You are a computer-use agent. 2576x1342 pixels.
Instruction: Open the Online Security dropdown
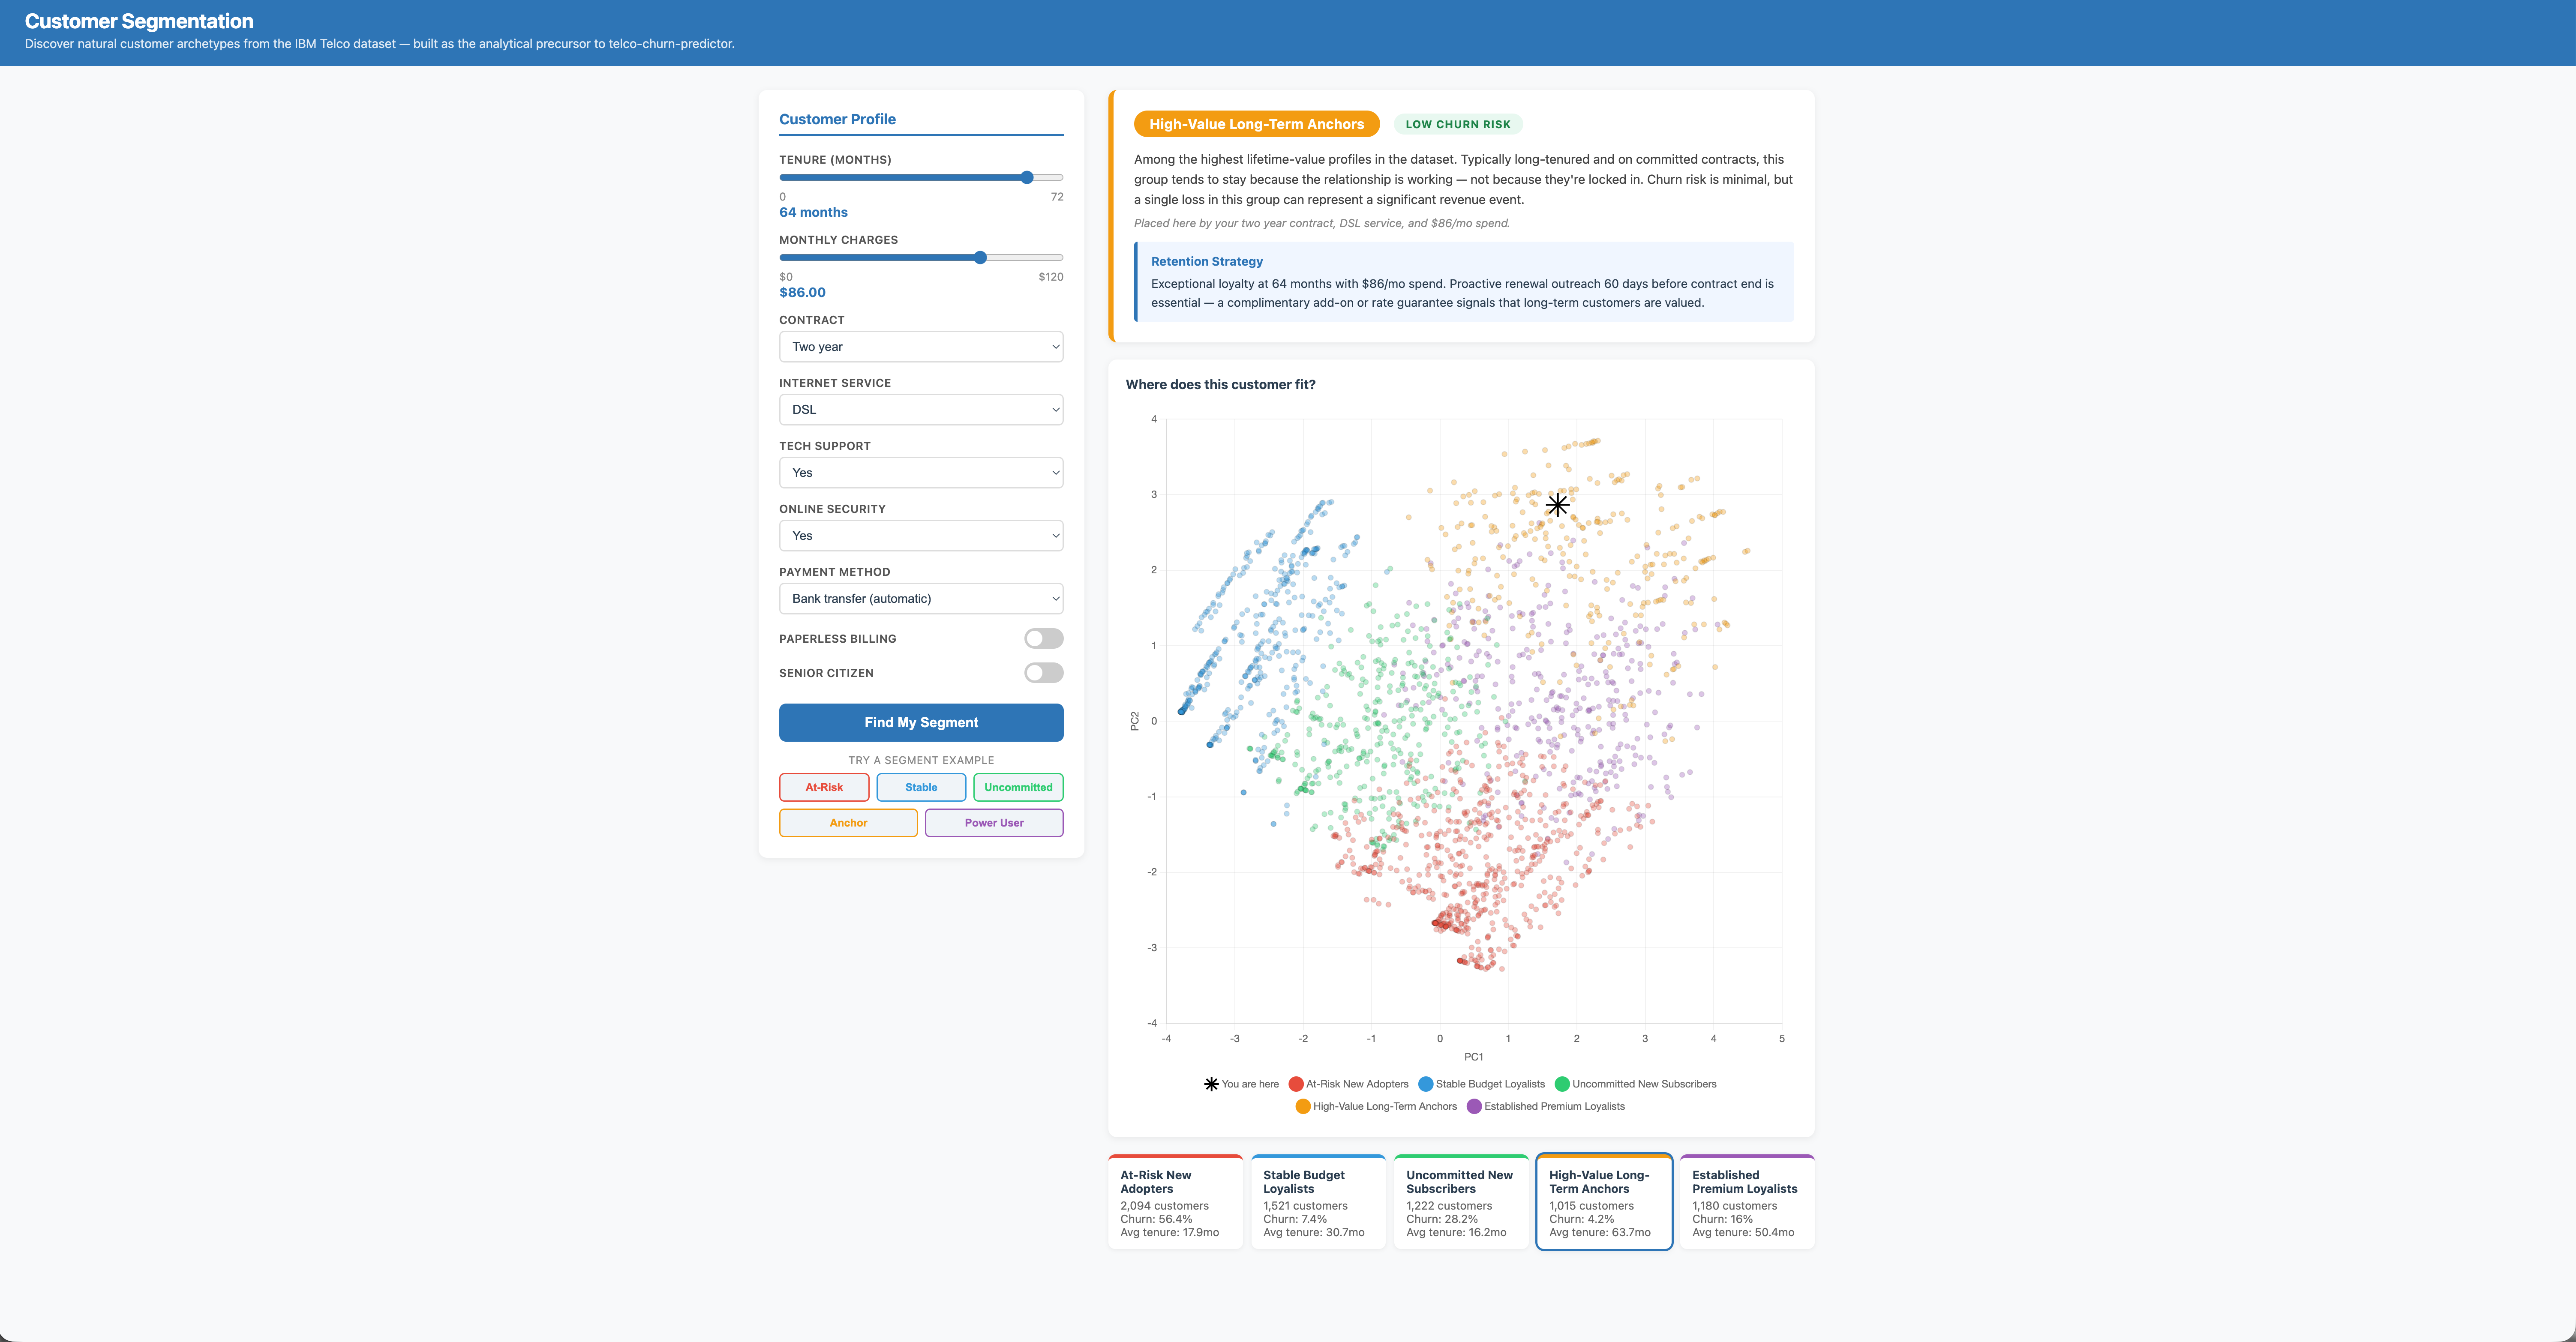(x=921, y=536)
